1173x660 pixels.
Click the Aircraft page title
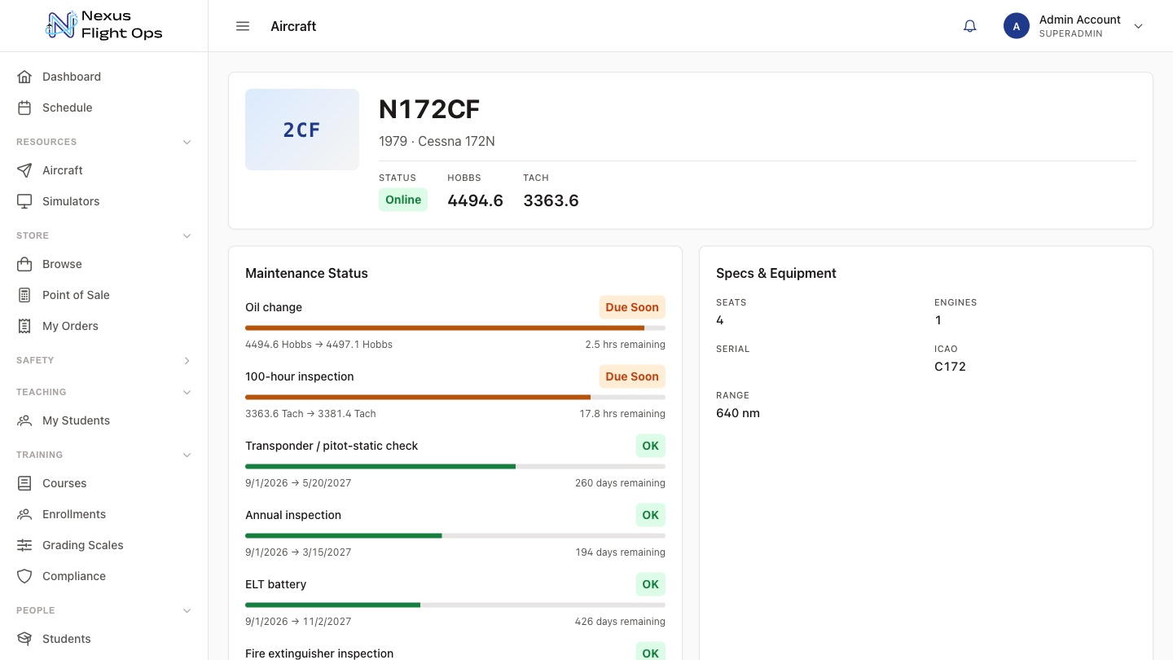(293, 26)
